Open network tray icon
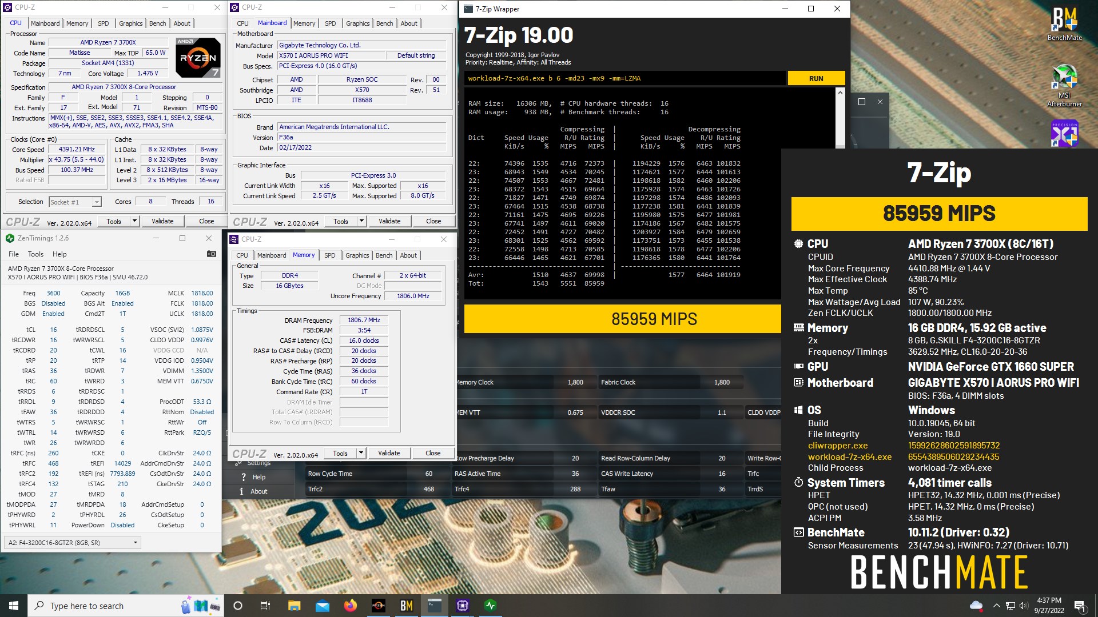Screen dimensions: 1098x617 1011,606
